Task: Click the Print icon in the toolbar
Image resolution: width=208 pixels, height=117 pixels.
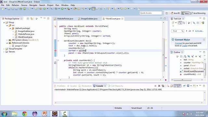Action: [x=16, y=9]
